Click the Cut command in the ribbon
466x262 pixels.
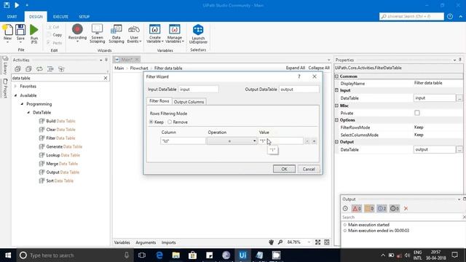click(53, 27)
